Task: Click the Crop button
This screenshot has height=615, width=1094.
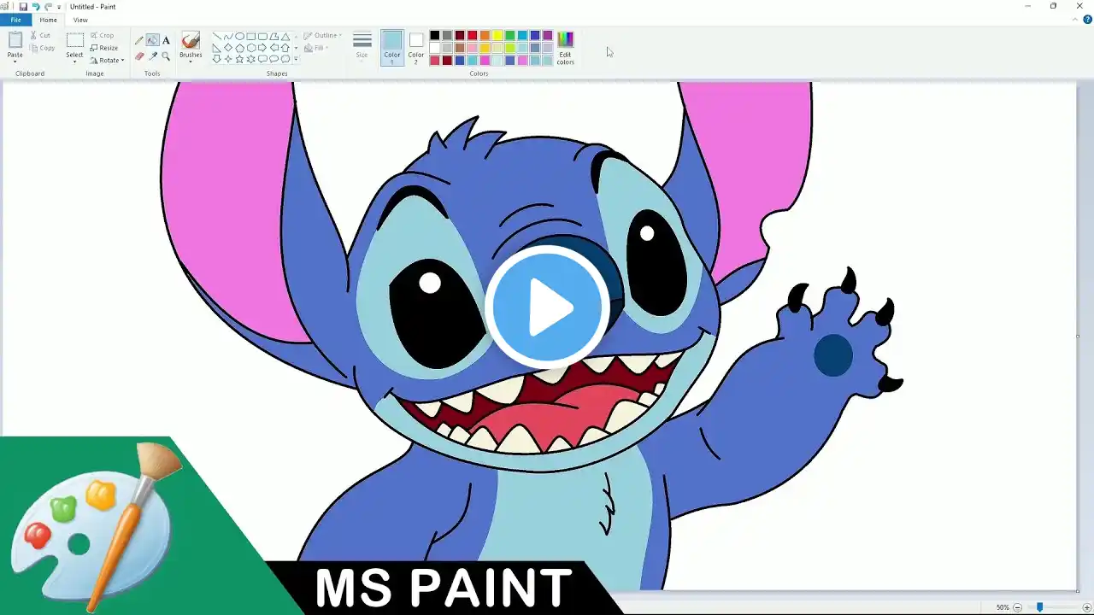Action: pyautogui.click(x=102, y=36)
